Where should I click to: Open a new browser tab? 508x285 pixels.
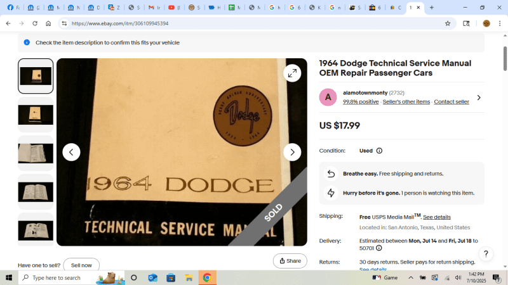click(x=432, y=8)
